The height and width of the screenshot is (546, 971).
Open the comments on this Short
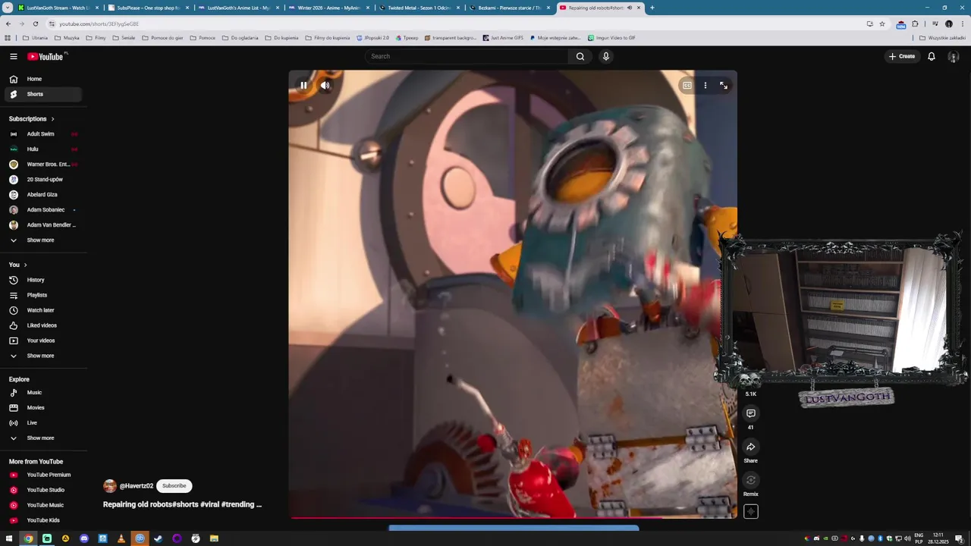[750, 413]
